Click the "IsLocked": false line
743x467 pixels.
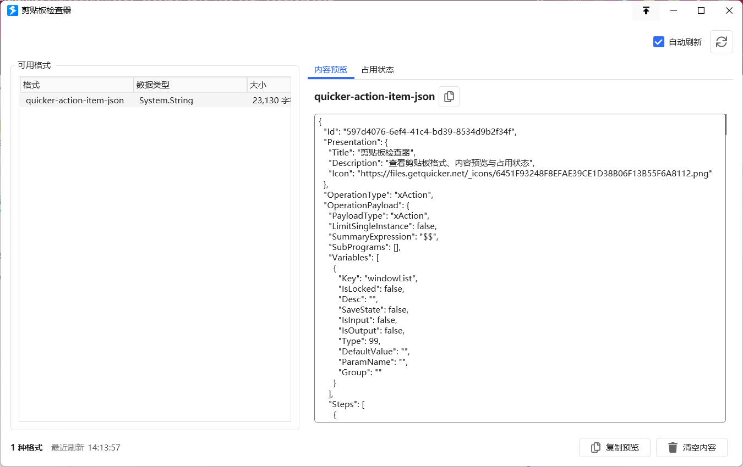[x=371, y=289]
